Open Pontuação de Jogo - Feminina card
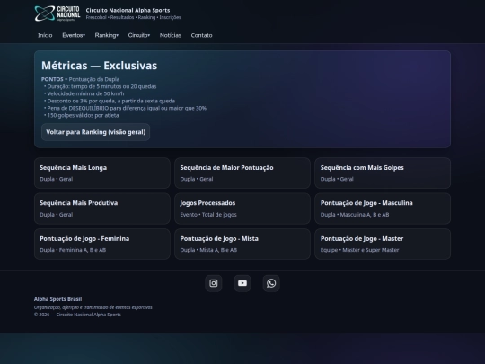 [102, 244]
